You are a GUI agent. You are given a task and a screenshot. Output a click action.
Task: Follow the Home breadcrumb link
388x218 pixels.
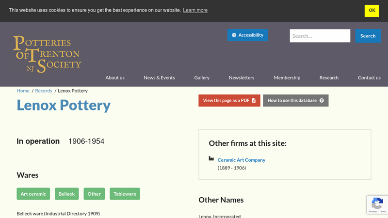click(x=23, y=91)
